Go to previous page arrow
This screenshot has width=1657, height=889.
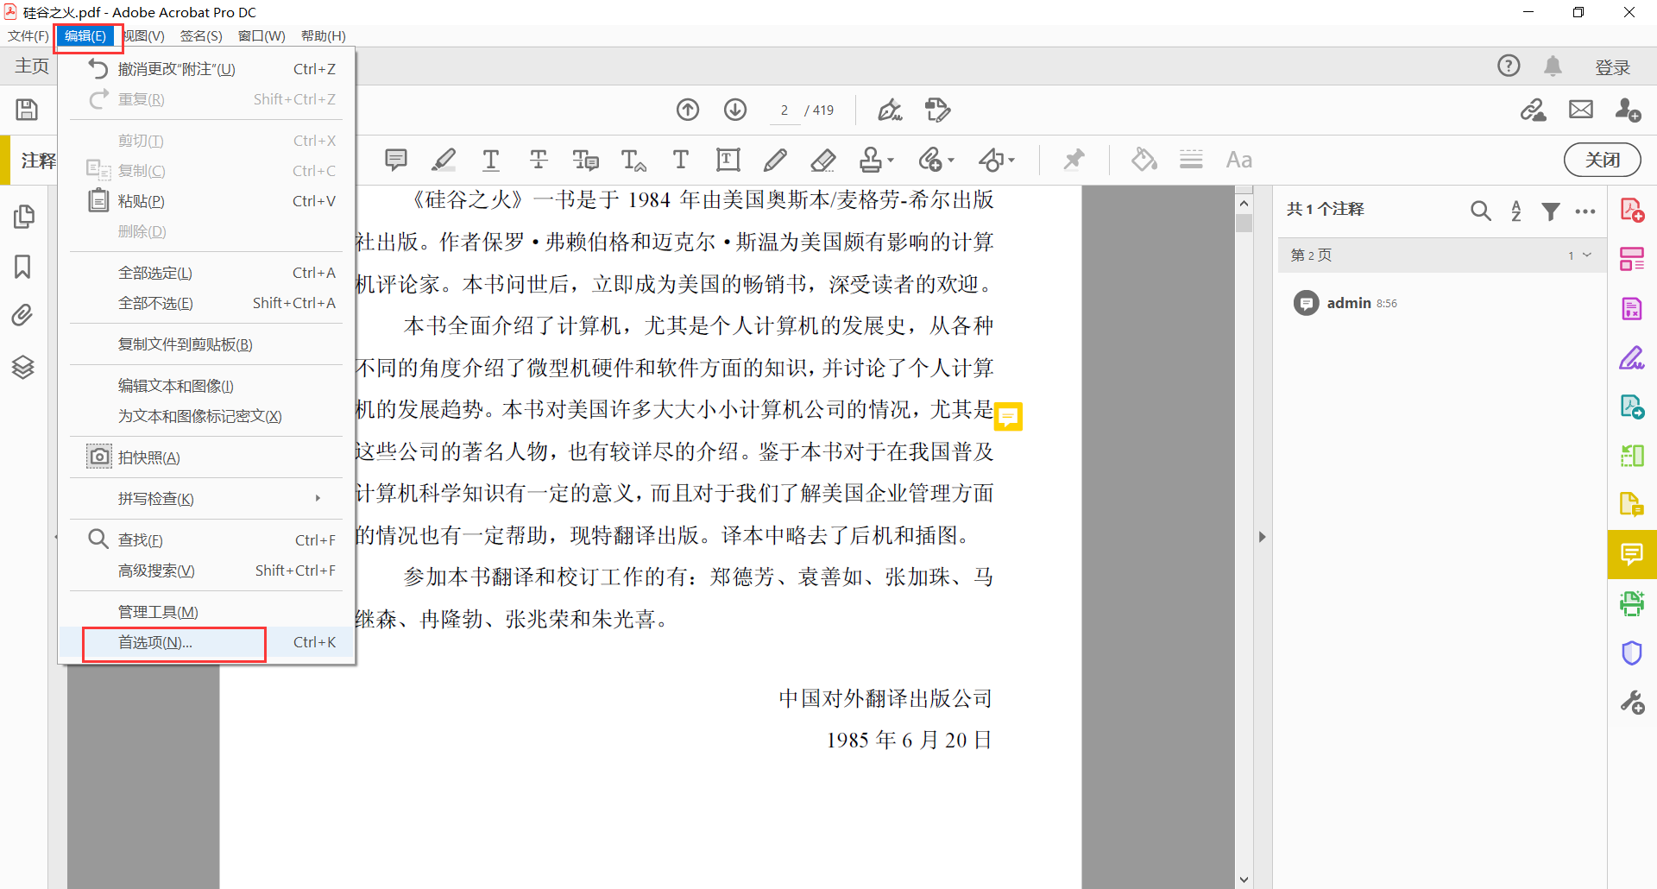click(688, 110)
